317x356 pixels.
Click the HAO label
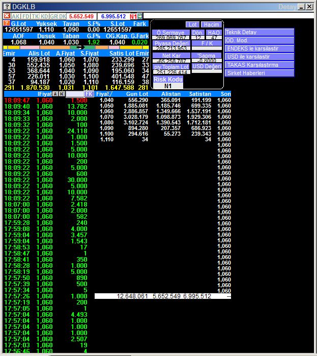[214, 33]
